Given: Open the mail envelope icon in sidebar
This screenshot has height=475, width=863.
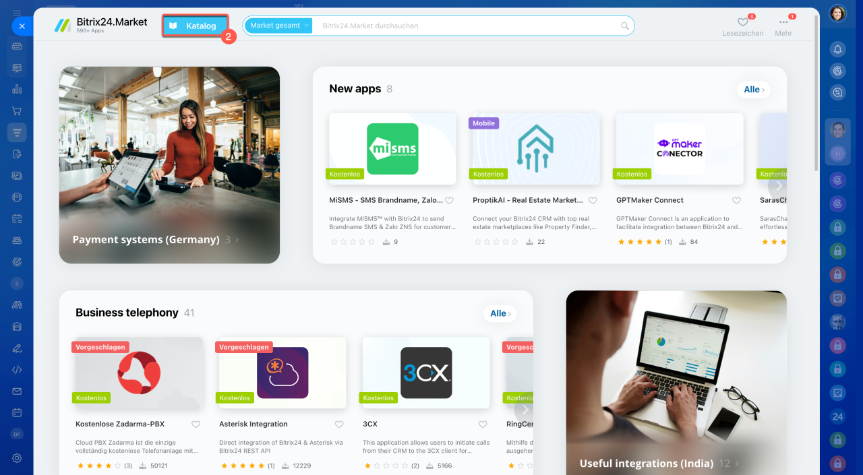Looking at the screenshot, I should (17, 391).
